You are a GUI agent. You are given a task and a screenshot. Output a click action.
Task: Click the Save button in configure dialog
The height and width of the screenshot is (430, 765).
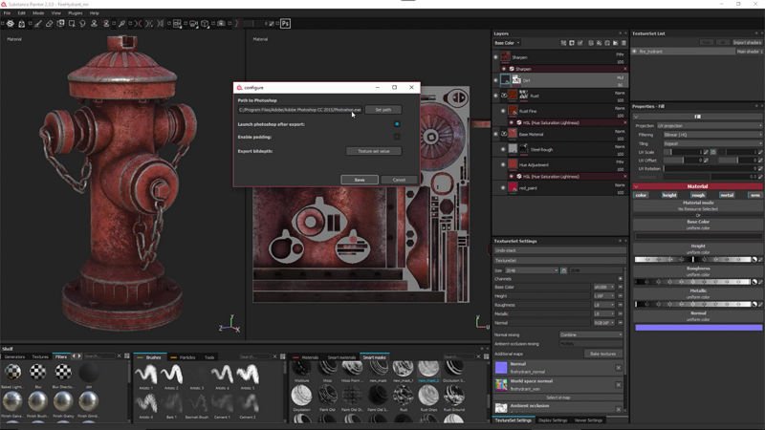point(359,180)
